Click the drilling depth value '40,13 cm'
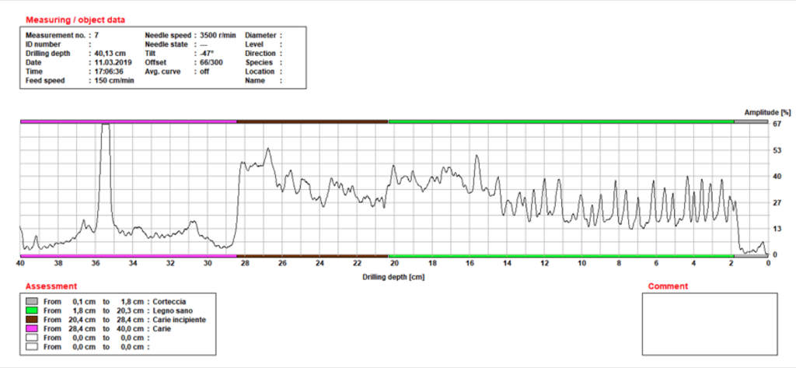Screen dimensions: 796x368 (x=109, y=54)
